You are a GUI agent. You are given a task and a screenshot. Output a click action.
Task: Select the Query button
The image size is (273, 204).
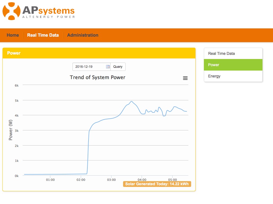[118, 66]
